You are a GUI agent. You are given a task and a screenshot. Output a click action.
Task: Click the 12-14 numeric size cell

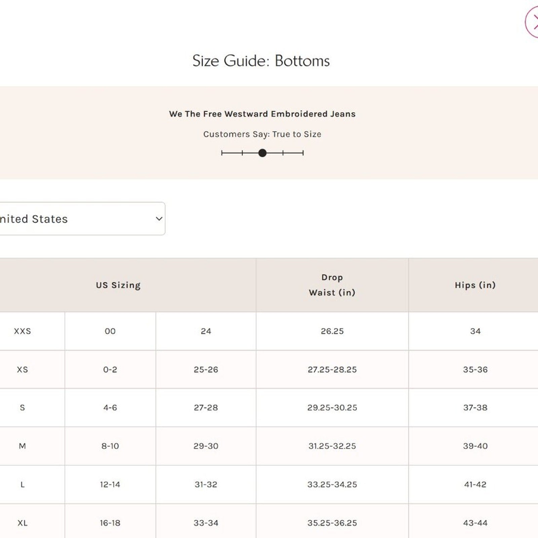pos(110,485)
